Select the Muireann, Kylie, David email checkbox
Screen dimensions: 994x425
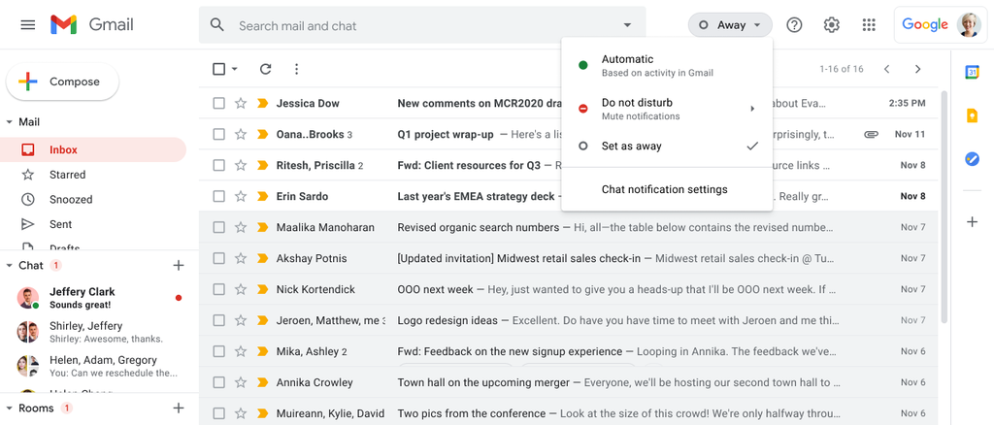[x=218, y=413]
